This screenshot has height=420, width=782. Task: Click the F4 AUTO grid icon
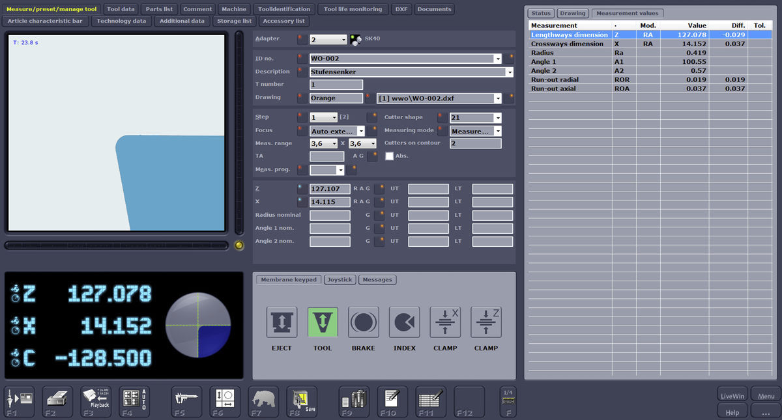[134, 401]
